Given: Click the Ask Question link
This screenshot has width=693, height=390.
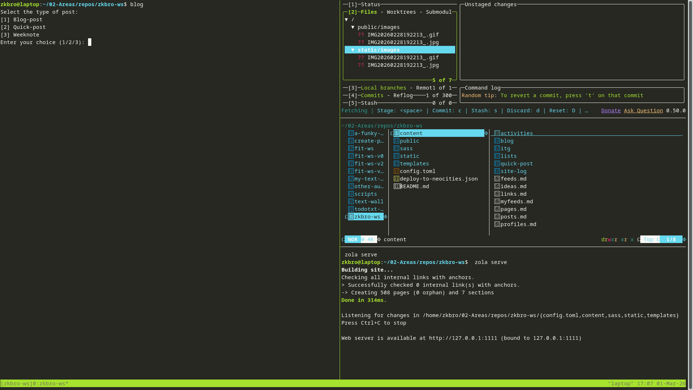Looking at the screenshot, I should pyautogui.click(x=643, y=110).
